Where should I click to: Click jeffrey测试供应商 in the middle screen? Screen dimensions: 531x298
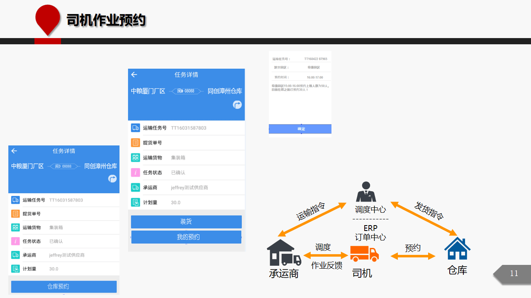coord(189,187)
